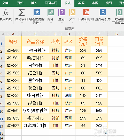Expand the Text functions dropdown arrow
This screenshot has width=124, height=140.
pyautogui.click(x=73, y=23)
